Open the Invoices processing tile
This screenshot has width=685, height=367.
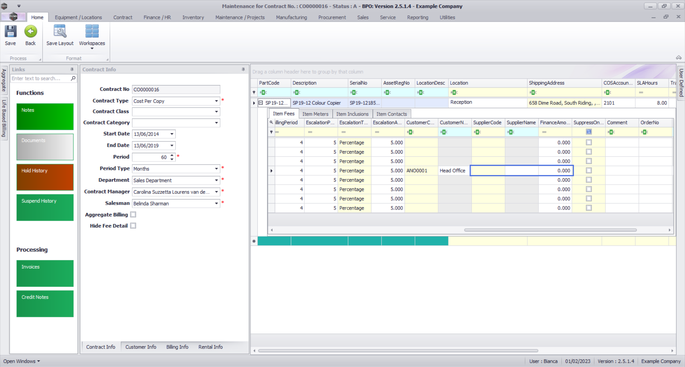point(45,273)
